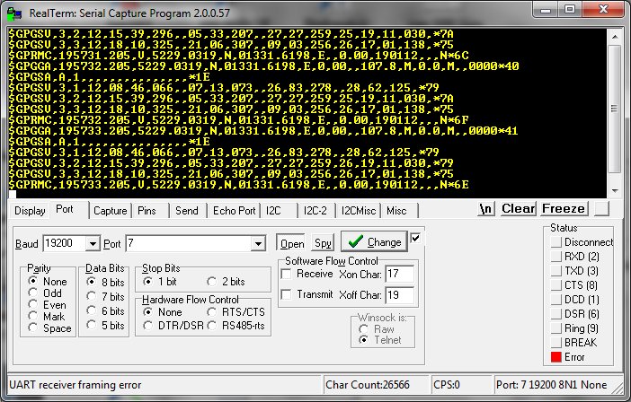Click the DSR (6) status indicator
631x402 pixels.
[556, 314]
